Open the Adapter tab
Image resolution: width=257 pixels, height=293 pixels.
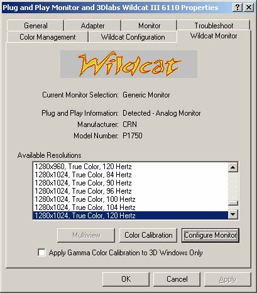pyautogui.click(x=92, y=26)
